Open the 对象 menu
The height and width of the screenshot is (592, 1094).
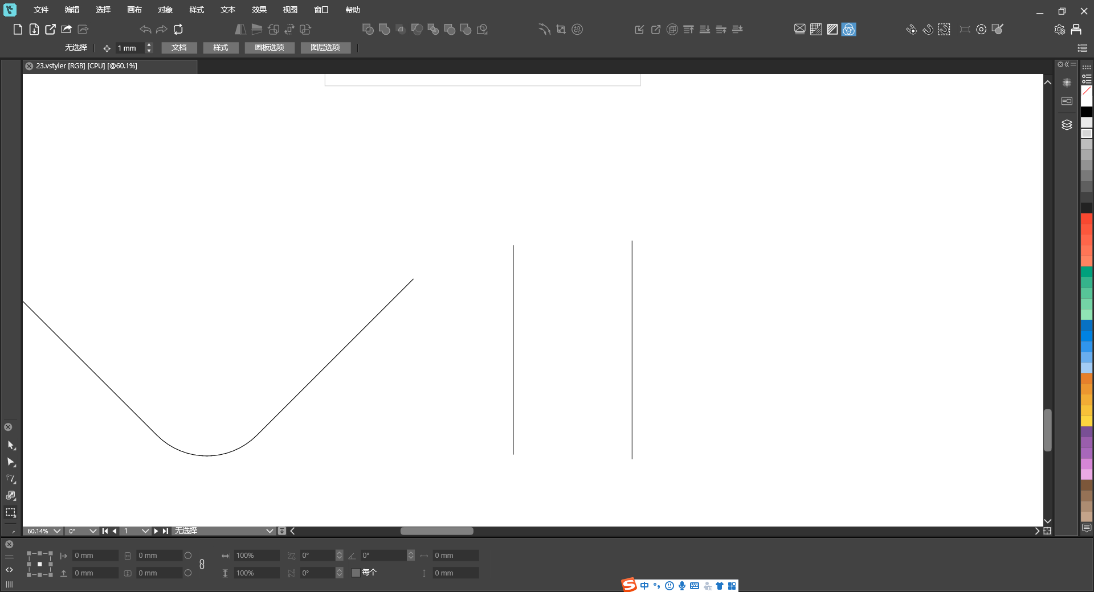(x=165, y=10)
